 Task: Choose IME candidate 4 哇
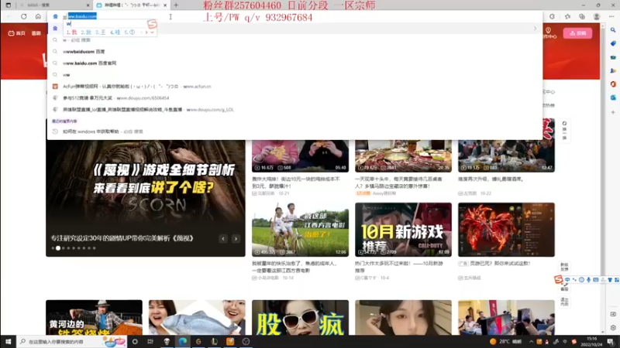pos(115,32)
